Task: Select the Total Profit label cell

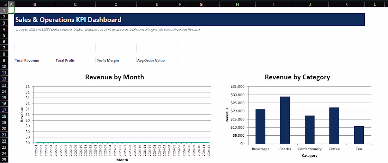Action: click(75, 60)
